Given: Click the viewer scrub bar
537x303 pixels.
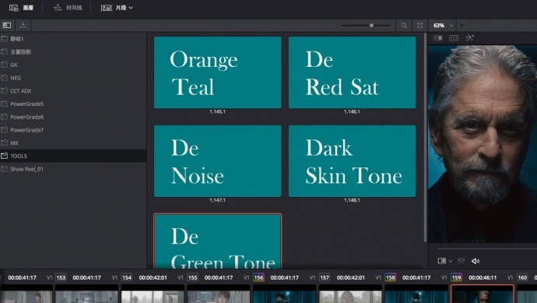Looking at the screenshot, I should 487,248.
